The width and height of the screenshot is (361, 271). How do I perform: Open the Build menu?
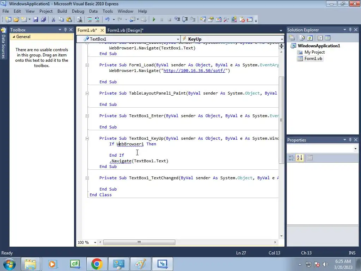(62, 11)
